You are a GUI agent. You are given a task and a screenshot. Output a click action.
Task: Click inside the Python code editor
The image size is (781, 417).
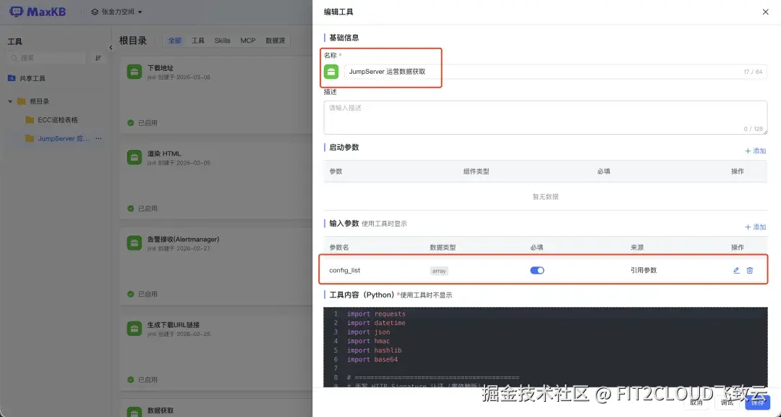click(545, 347)
